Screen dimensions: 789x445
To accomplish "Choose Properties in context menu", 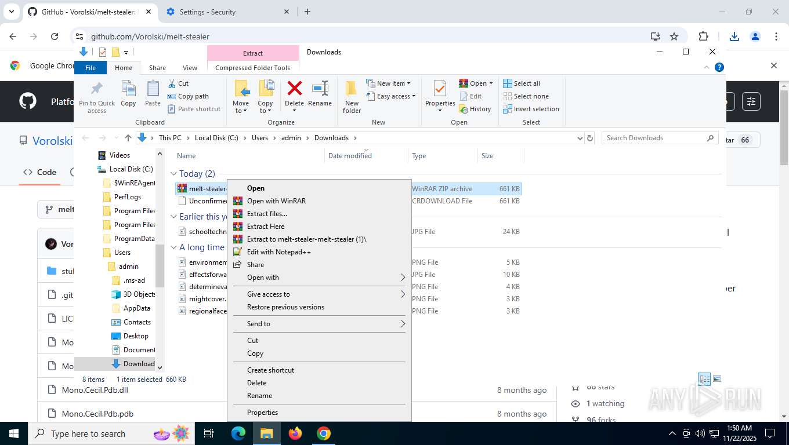I will pos(319,413).
